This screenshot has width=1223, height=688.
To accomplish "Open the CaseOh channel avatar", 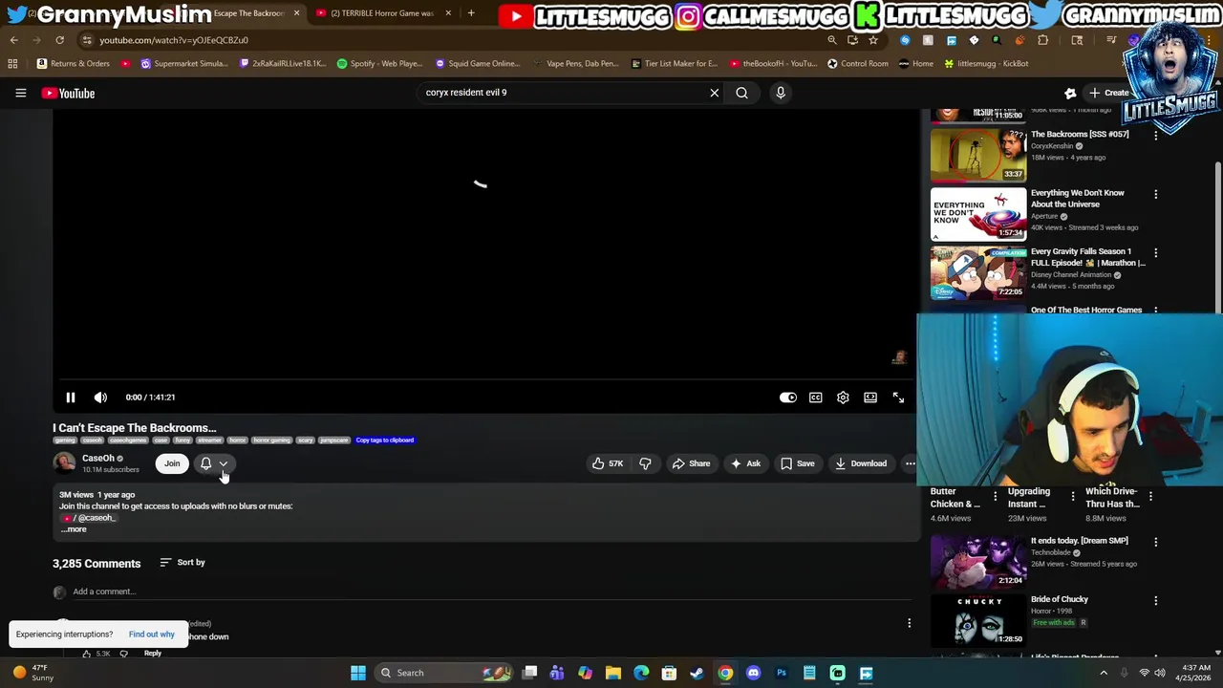I will pyautogui.click(x=64, y=463).
